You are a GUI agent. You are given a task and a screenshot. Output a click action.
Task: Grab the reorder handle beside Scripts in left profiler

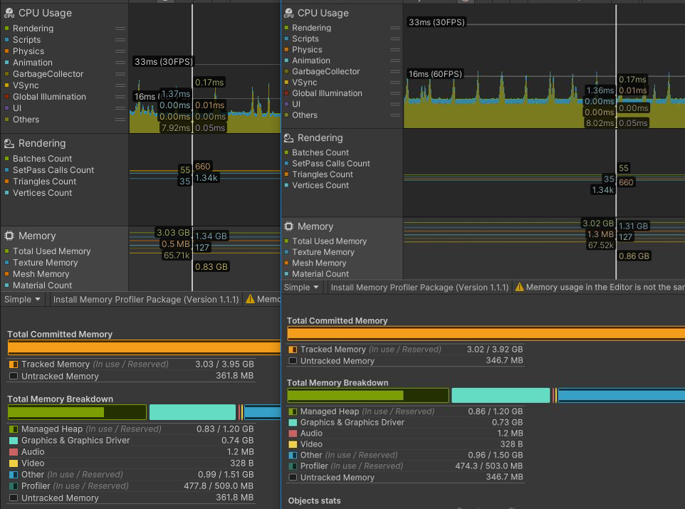pyautogui.click(x=120, y=40)
